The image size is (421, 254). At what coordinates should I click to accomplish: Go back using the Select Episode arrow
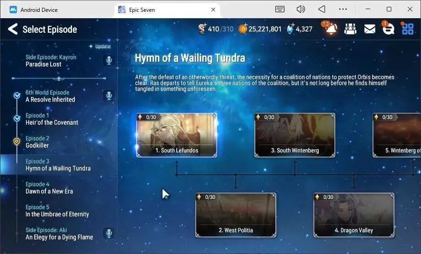[13, 29]
